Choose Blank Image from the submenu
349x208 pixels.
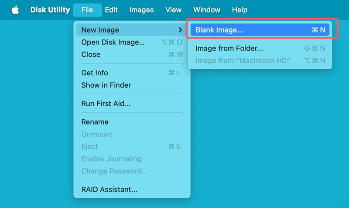click(260, 30)
